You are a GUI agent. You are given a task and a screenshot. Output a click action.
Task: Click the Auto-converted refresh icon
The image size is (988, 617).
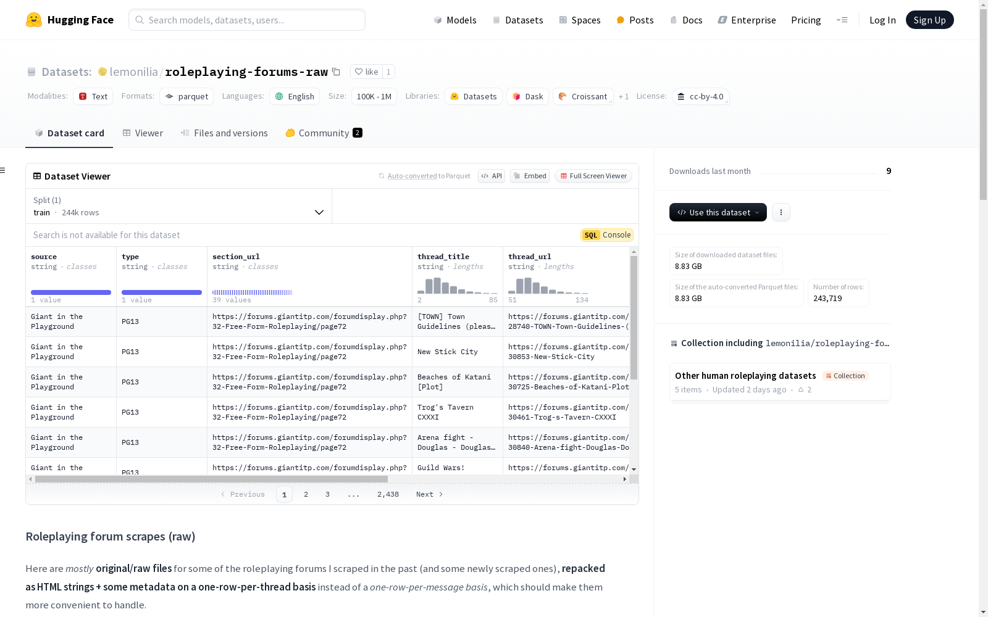click(x=382, y=176)
